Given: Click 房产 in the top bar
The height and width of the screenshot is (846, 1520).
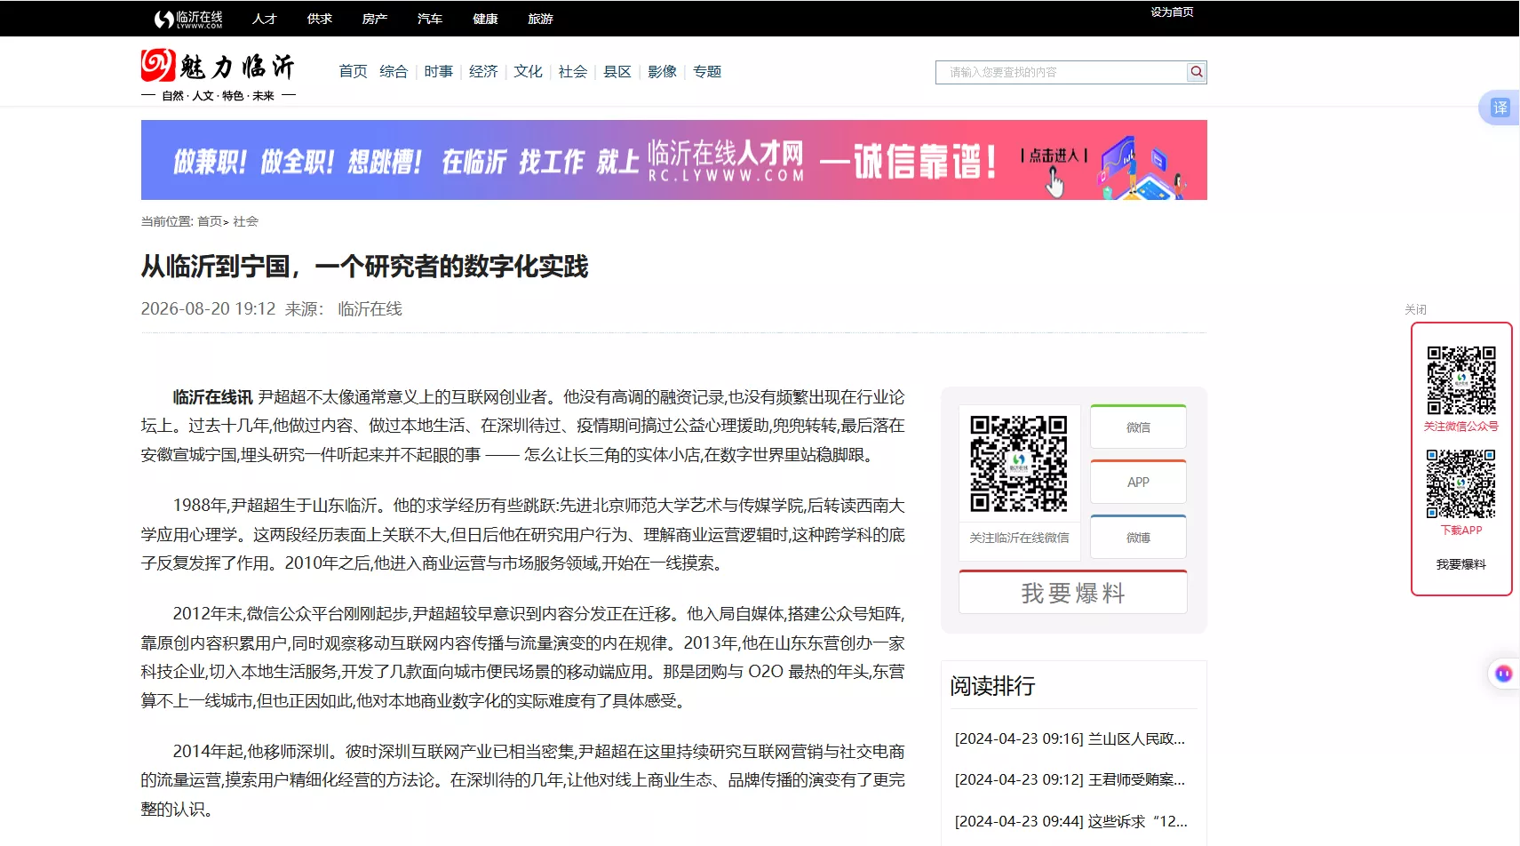Looking at the screenshot, I should (375, 19).
